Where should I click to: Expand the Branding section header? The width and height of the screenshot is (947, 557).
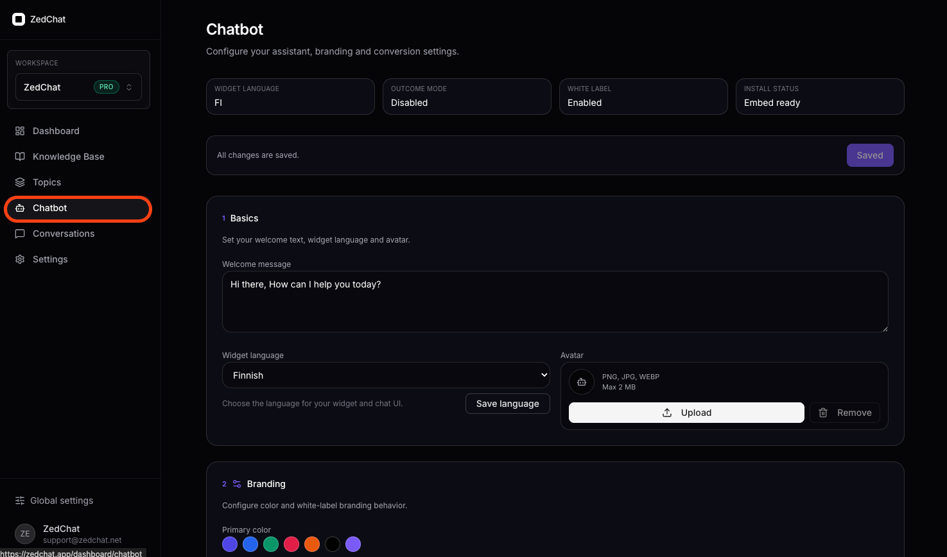pos(266,484)
